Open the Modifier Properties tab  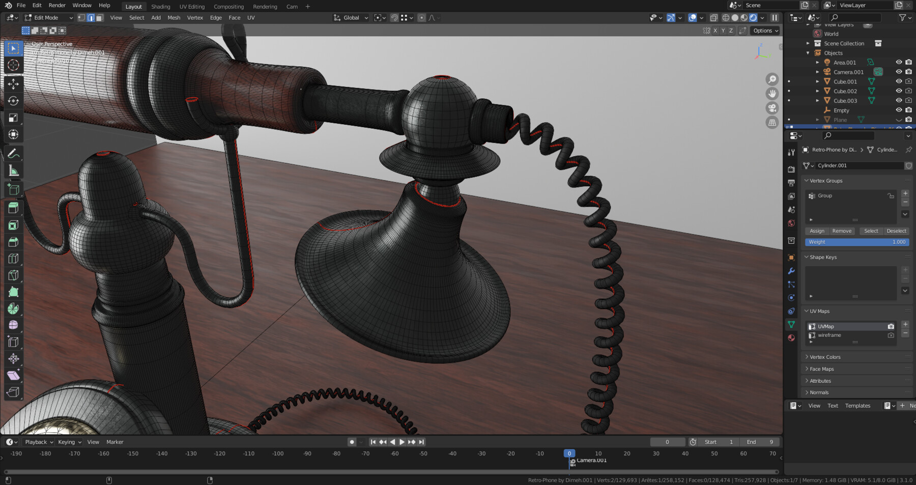(x=791, y=271)
